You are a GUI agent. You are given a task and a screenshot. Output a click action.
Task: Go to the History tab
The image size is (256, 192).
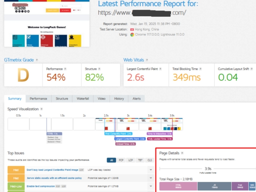[x=119, y=99]
